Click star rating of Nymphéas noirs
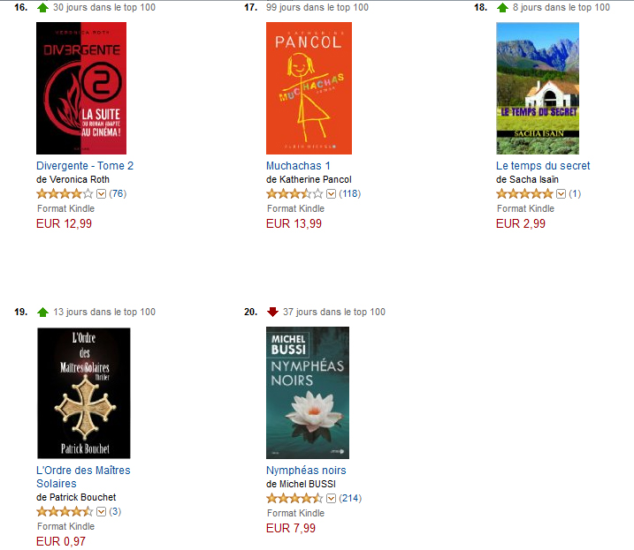The image size is (634, 550). tap(294, 498)
